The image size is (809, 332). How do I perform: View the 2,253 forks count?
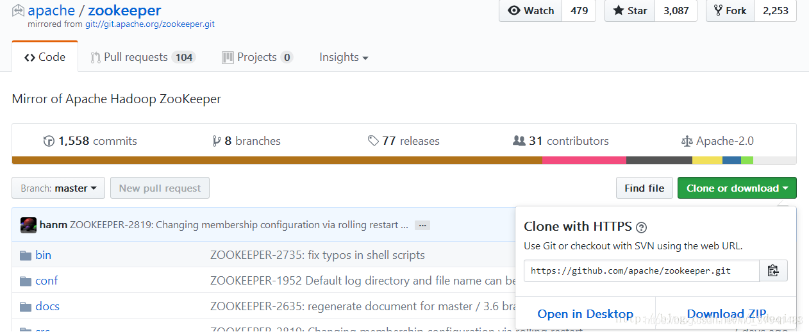tap(776, 10)
